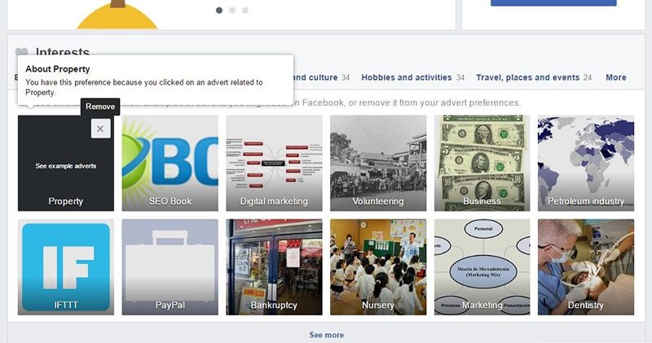Select the second carousel dot indicator
652x343 pixels.
click(x=232, y=10)
